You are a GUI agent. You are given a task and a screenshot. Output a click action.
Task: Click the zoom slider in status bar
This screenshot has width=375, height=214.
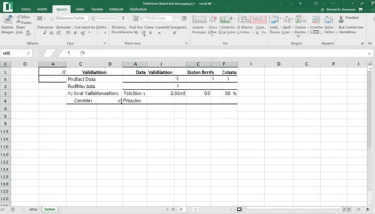pos(293,208)
